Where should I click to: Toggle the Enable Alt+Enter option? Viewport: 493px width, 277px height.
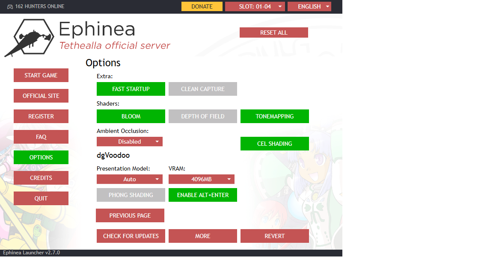(x=203, y=195)
